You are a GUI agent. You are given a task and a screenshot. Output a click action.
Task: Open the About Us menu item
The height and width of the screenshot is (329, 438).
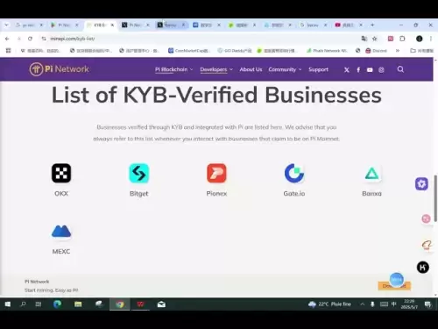[251, 69]
